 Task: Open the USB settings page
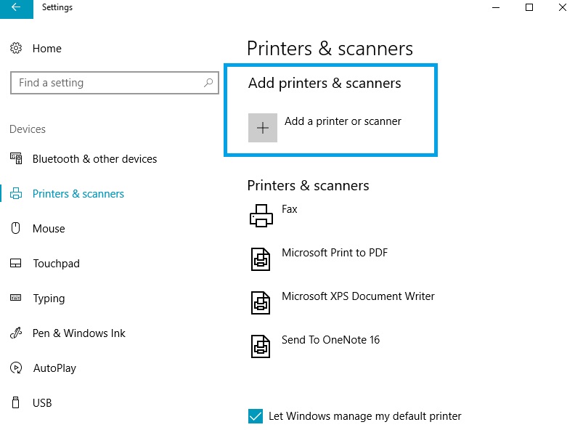click(x=42, y=403)
